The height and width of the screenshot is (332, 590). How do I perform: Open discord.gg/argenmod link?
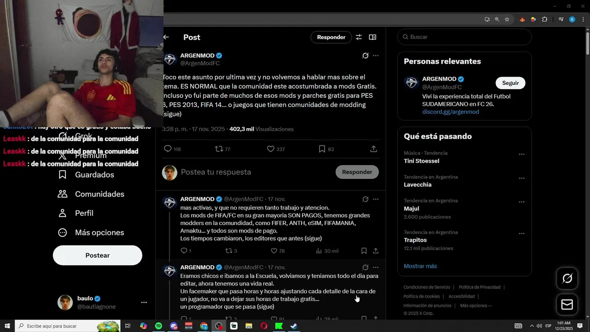click(x=450, y=112)
